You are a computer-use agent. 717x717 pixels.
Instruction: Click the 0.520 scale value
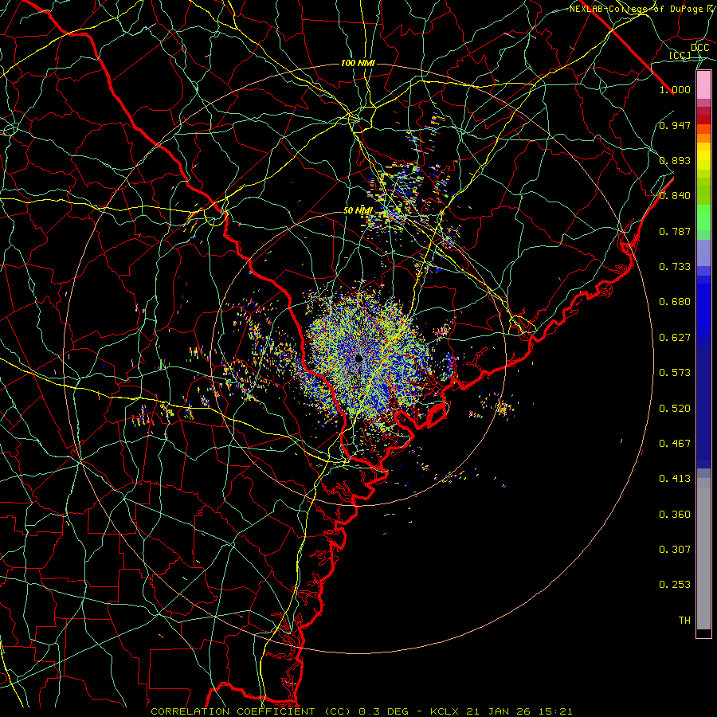click(675, 409)
